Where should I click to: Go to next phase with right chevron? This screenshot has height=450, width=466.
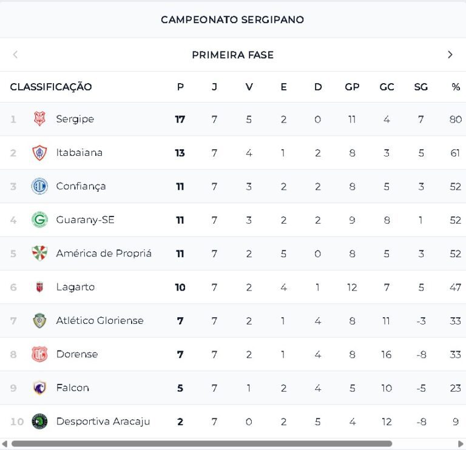(x=450, y=55)
